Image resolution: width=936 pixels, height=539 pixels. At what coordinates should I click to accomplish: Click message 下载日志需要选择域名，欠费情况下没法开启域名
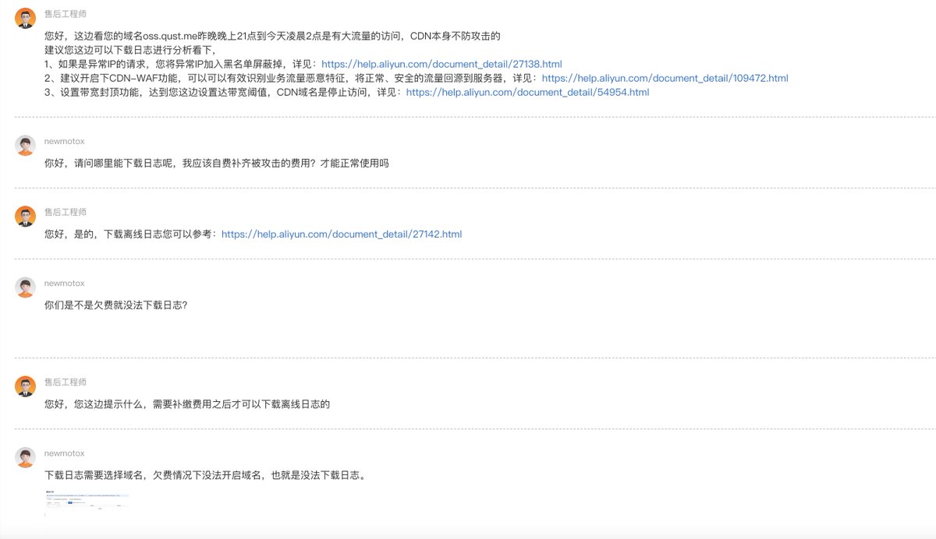point(205,474)
